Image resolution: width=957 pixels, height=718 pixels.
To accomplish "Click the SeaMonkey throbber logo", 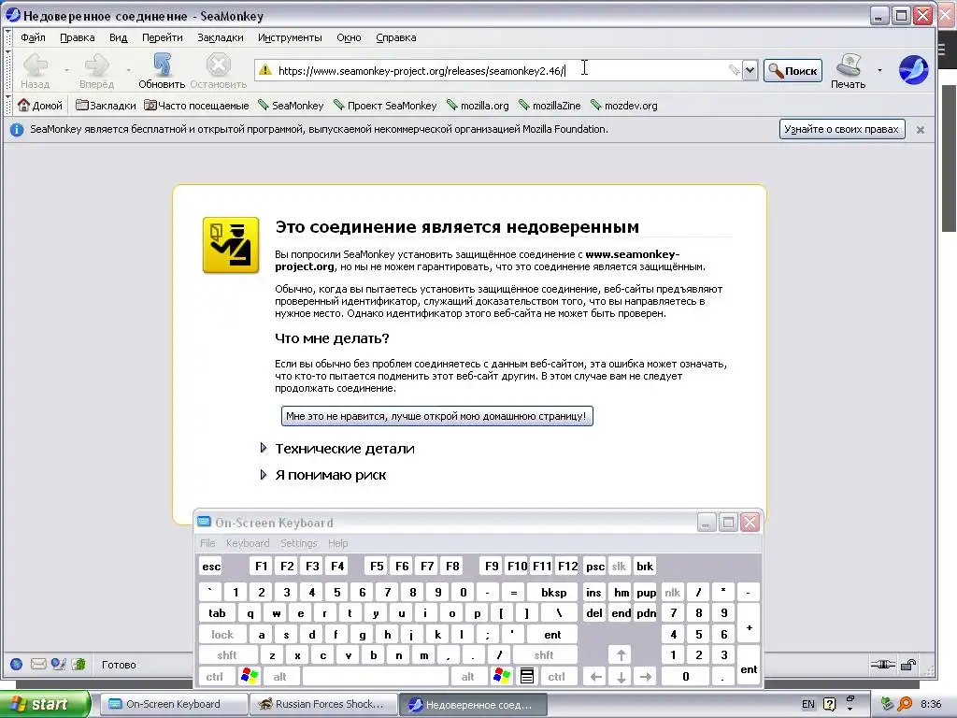I will [x=913, y=69].
